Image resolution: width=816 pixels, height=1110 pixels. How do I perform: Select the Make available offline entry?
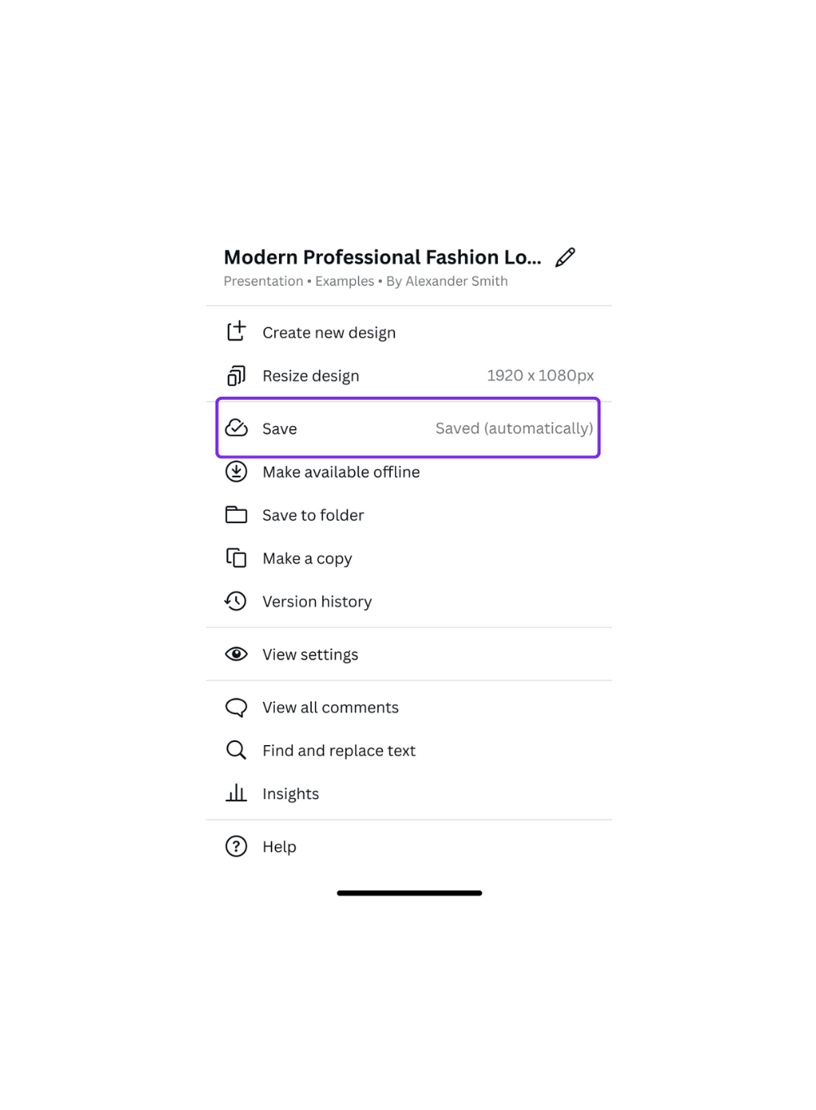[409, 472]
